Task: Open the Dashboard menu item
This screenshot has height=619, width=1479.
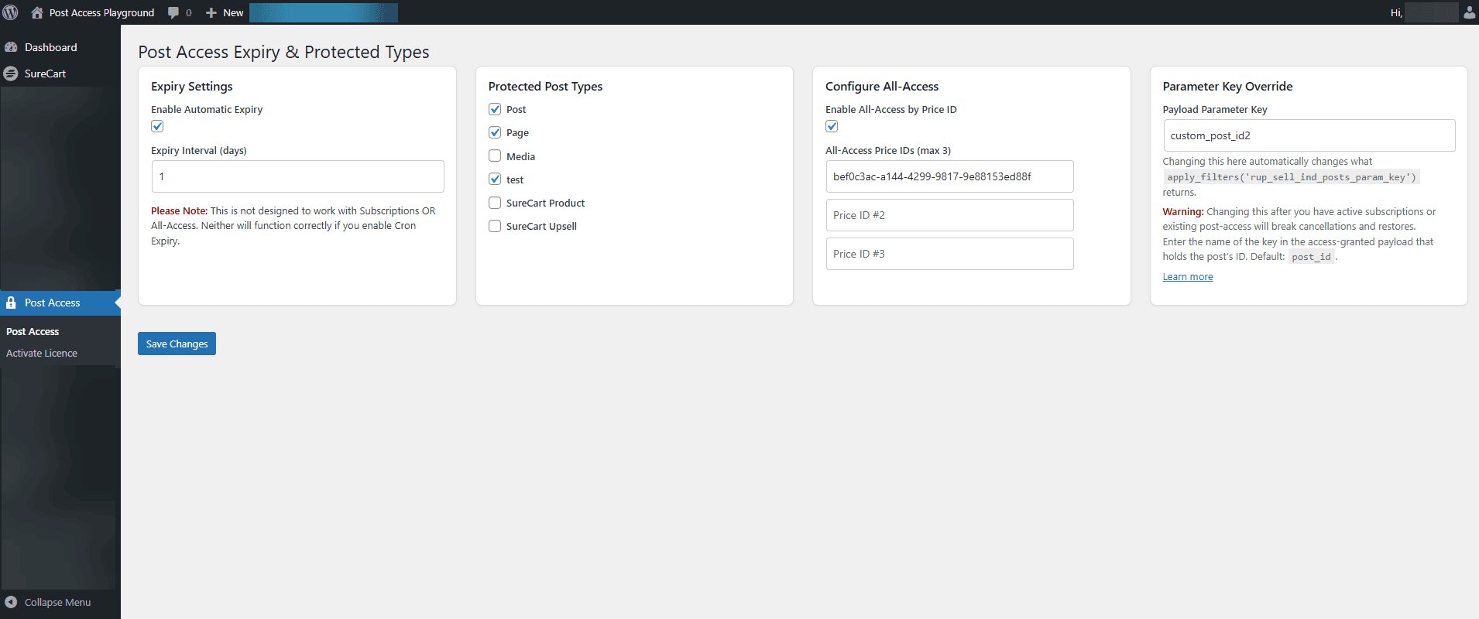Action: (x=60, y=47)
